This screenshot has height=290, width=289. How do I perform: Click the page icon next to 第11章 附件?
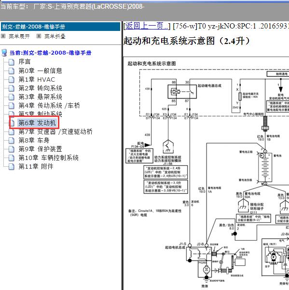[12, 166]
